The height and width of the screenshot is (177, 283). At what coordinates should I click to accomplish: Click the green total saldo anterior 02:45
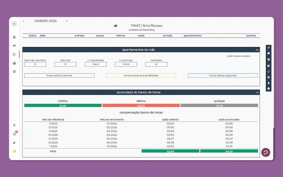[x=171, y=151]
